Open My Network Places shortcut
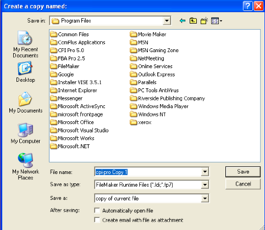This screenshot has height=230, width=265. [25, 166]
